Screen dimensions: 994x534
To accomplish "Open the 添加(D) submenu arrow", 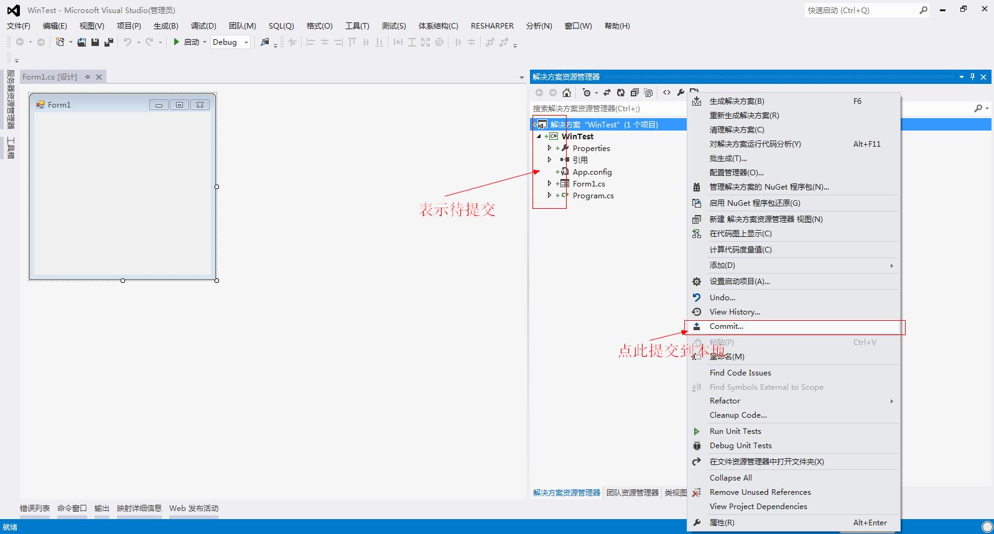I will [x=891, y=265].
